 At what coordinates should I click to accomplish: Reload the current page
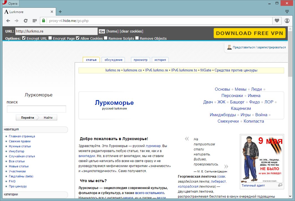[x=26, y=21]
